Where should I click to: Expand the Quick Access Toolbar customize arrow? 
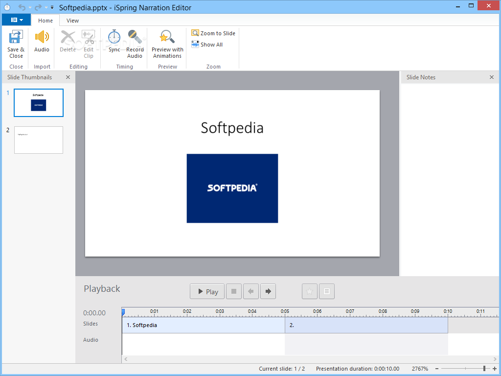[52, 7]
